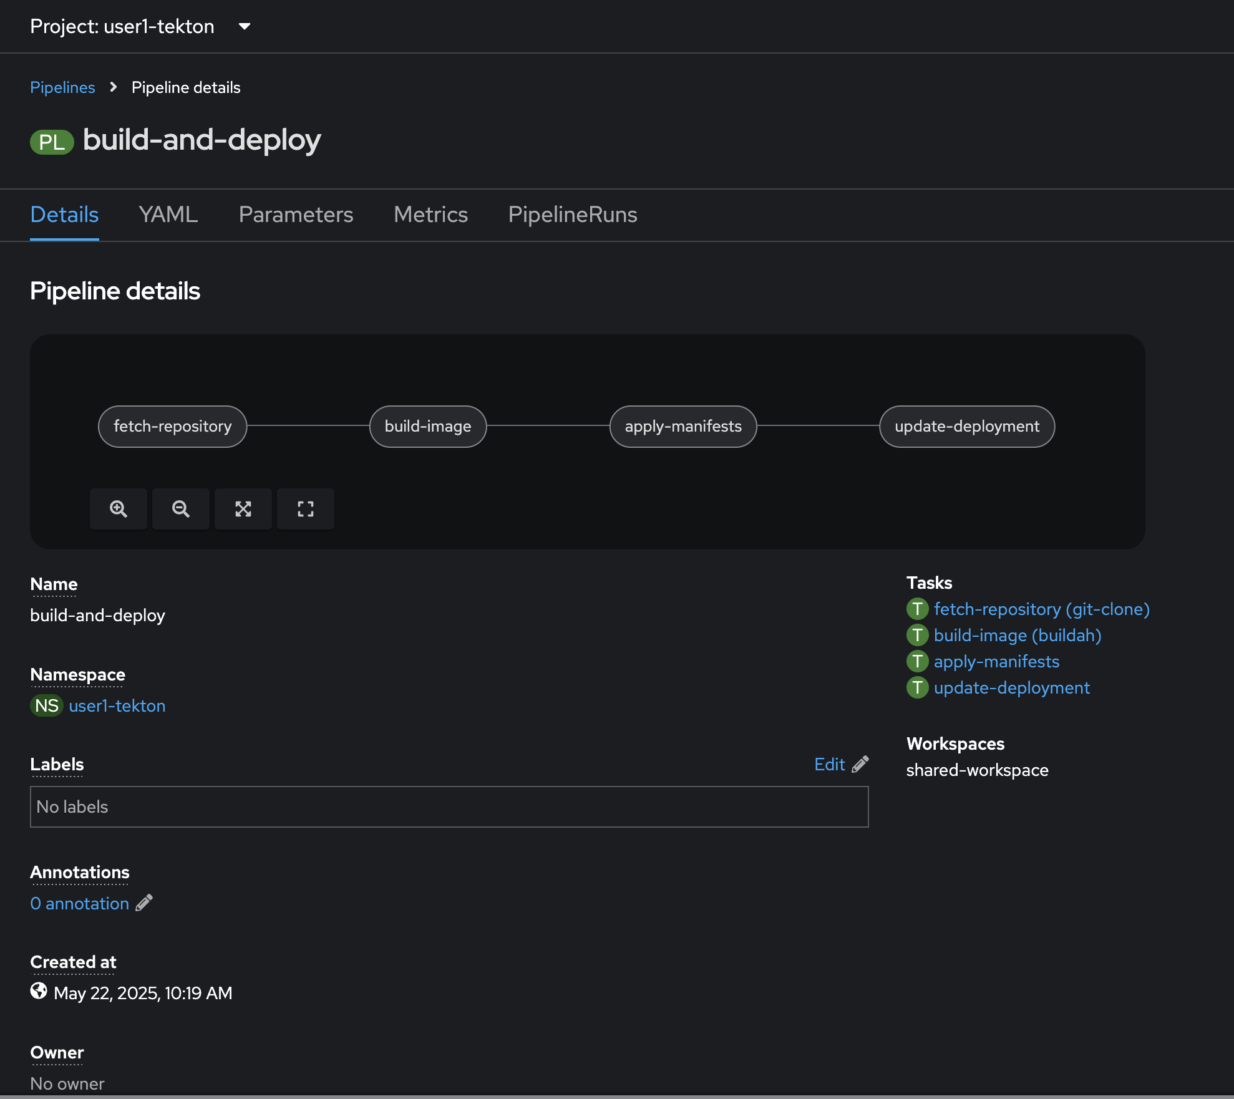Click the May 22, 2025, 10:19 AM timestamp
1234x1099 pixels.
[143, 992]
